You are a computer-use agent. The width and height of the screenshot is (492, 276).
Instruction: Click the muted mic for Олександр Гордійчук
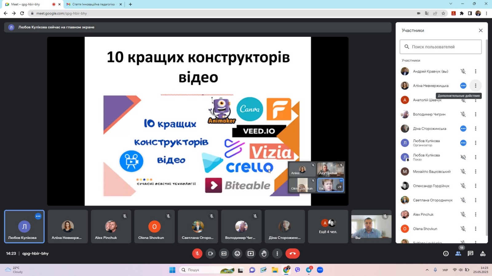[x=463, y=186]
